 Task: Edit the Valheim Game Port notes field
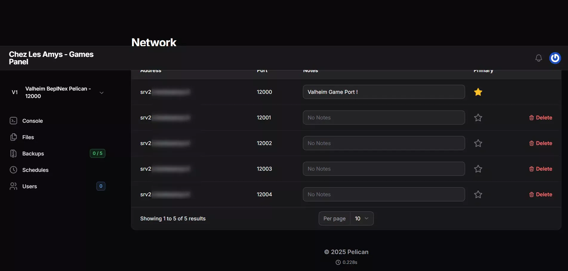tap(384, 92)
